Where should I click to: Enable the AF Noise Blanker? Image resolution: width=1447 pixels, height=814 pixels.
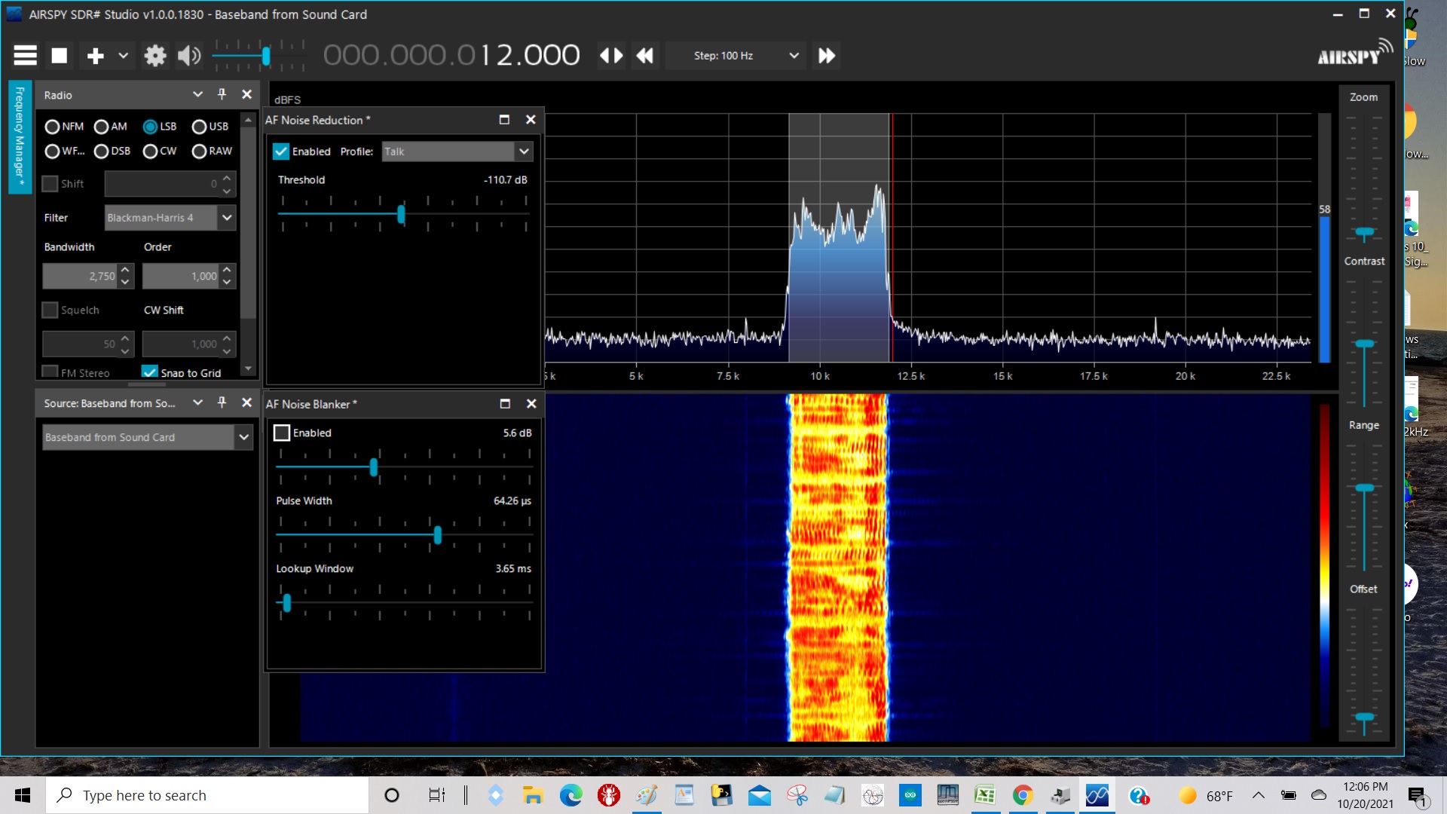[282, 433]
